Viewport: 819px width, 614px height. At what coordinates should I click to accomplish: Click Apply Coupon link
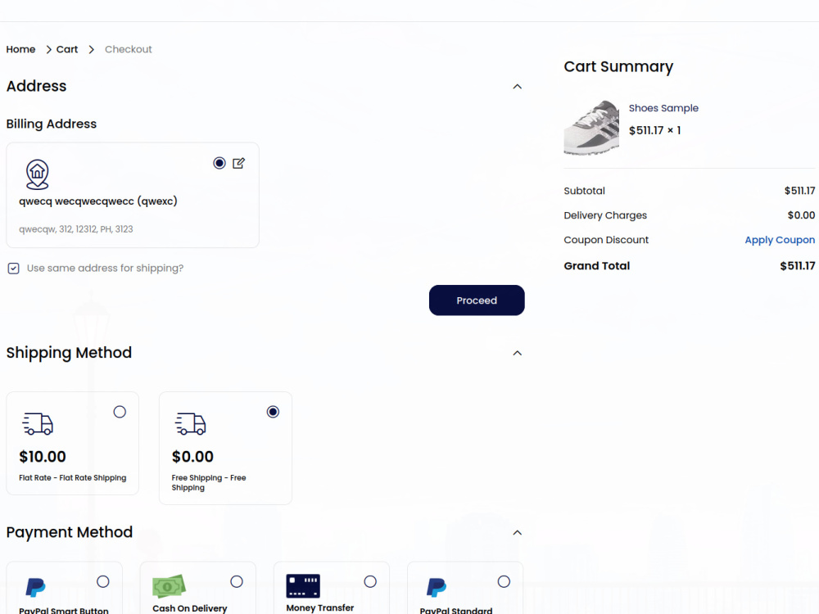[x=780, y=240]
